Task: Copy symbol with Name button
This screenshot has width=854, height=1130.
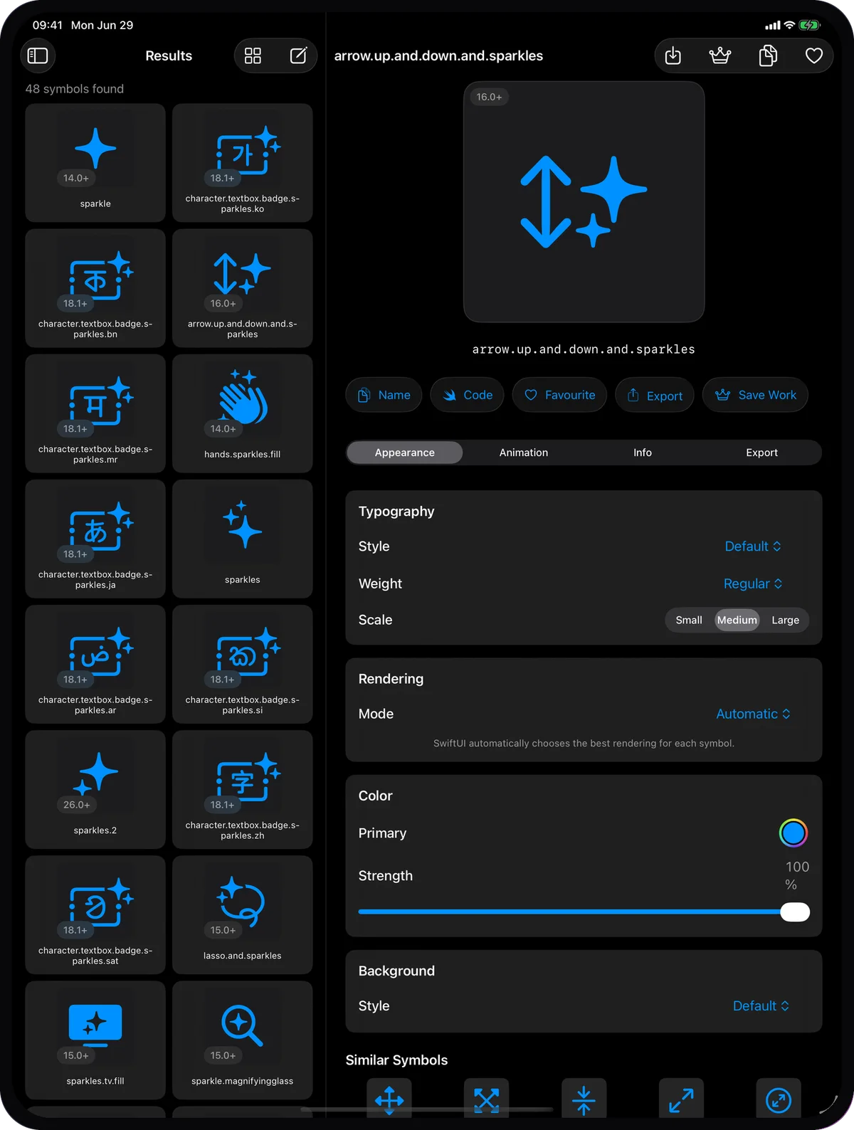Action: (384, 395)
